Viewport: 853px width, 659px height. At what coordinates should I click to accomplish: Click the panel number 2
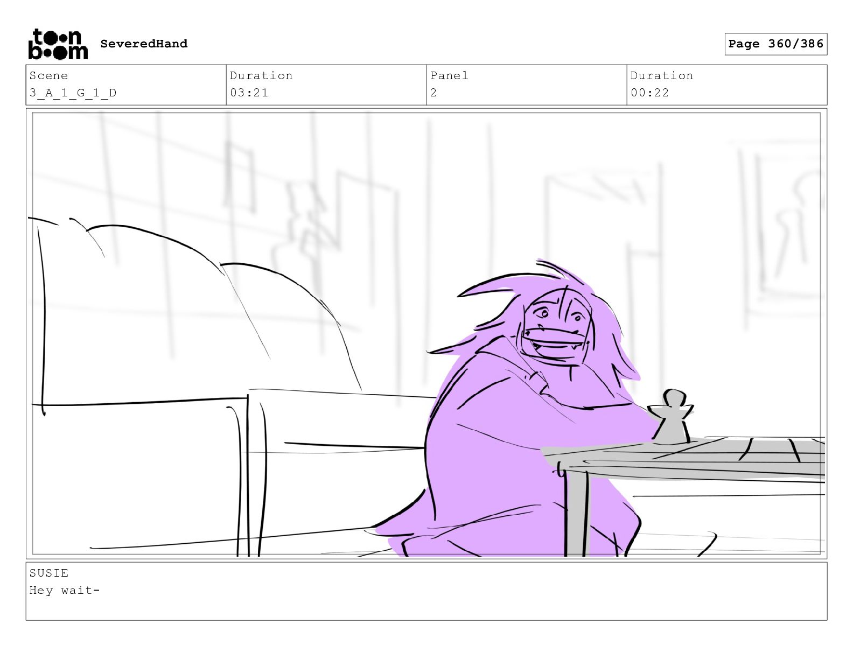click(x=434, y=93)
